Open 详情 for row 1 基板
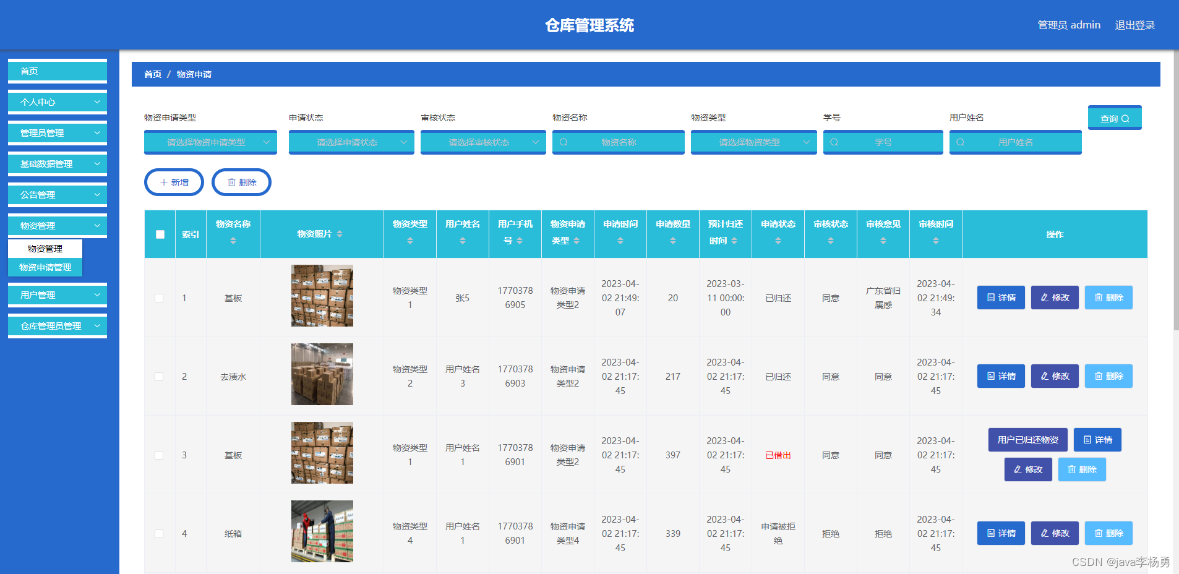The height and width of the screenshot is (574, 1179). pyautogui.click(x=1001, y=298)
